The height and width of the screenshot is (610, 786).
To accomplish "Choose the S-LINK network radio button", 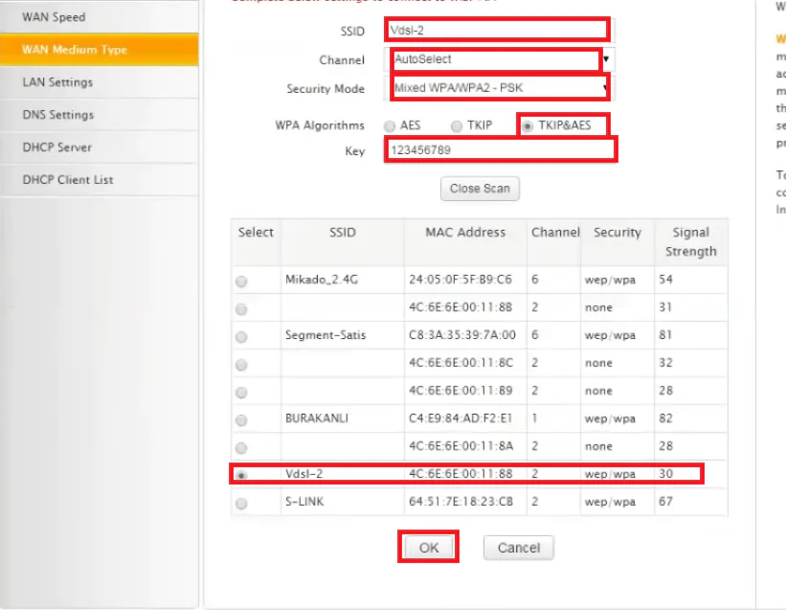I will [x=241, y=504].
